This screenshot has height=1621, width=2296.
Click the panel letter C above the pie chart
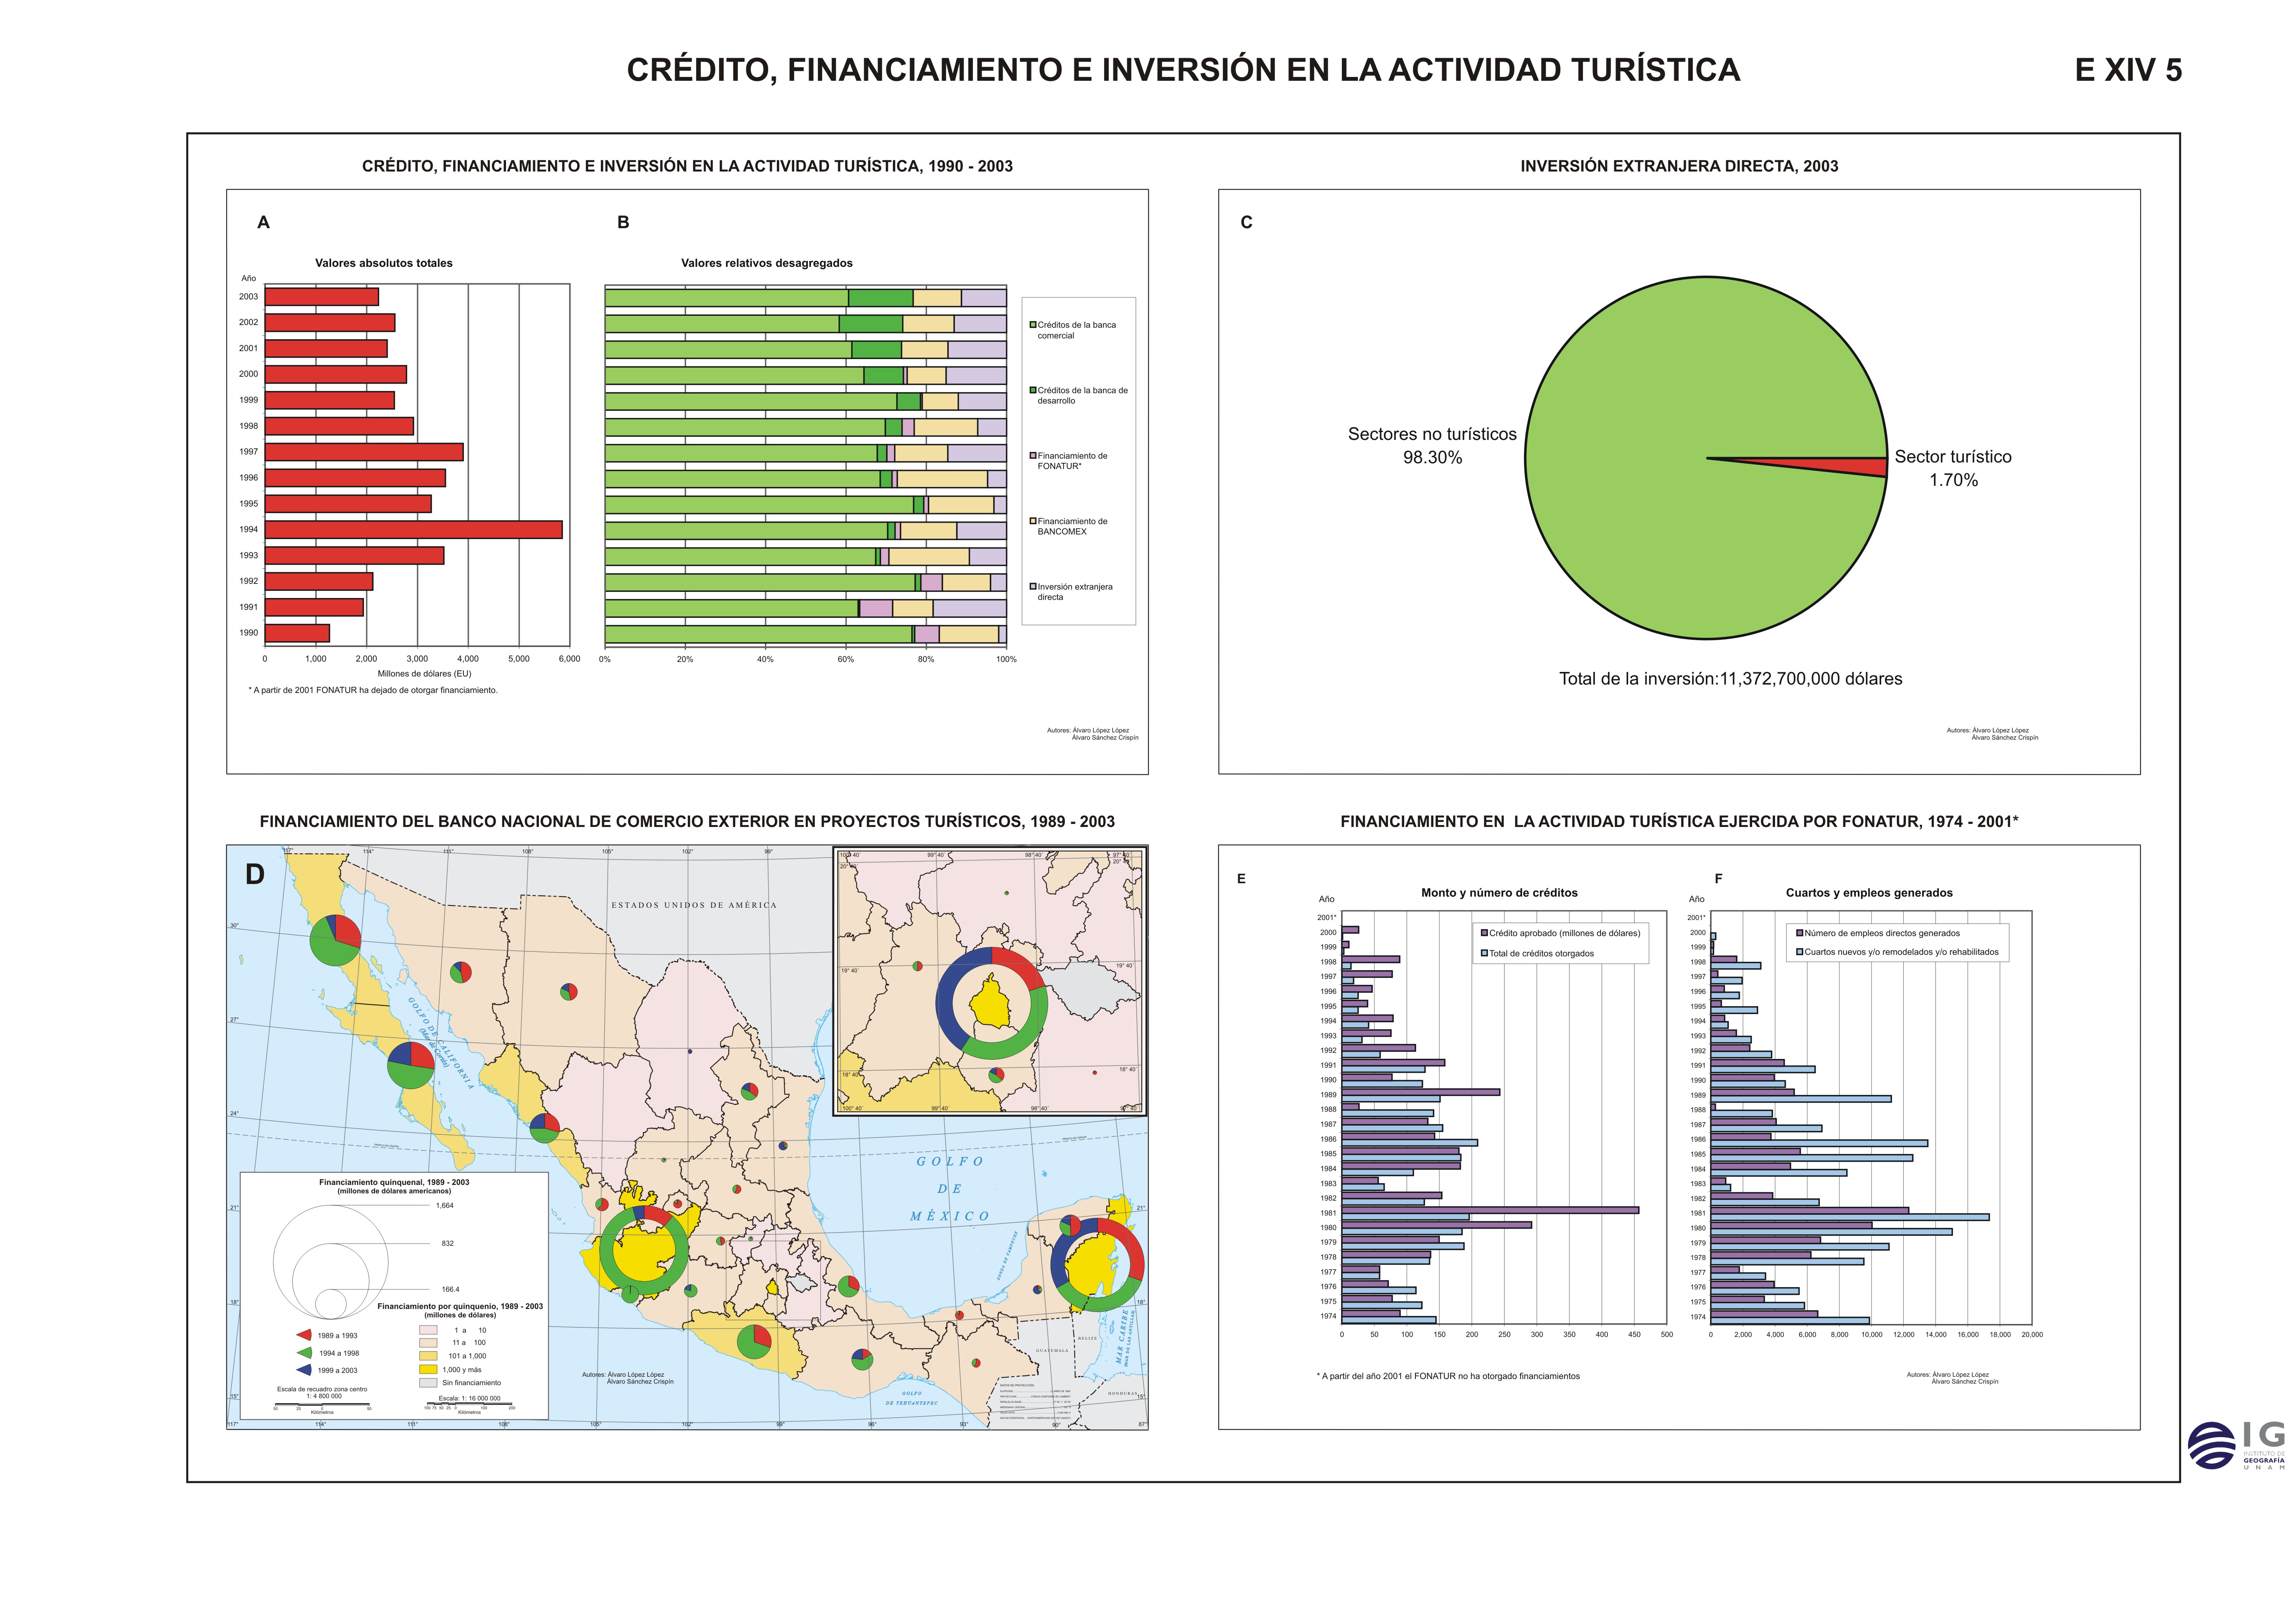1246,222
